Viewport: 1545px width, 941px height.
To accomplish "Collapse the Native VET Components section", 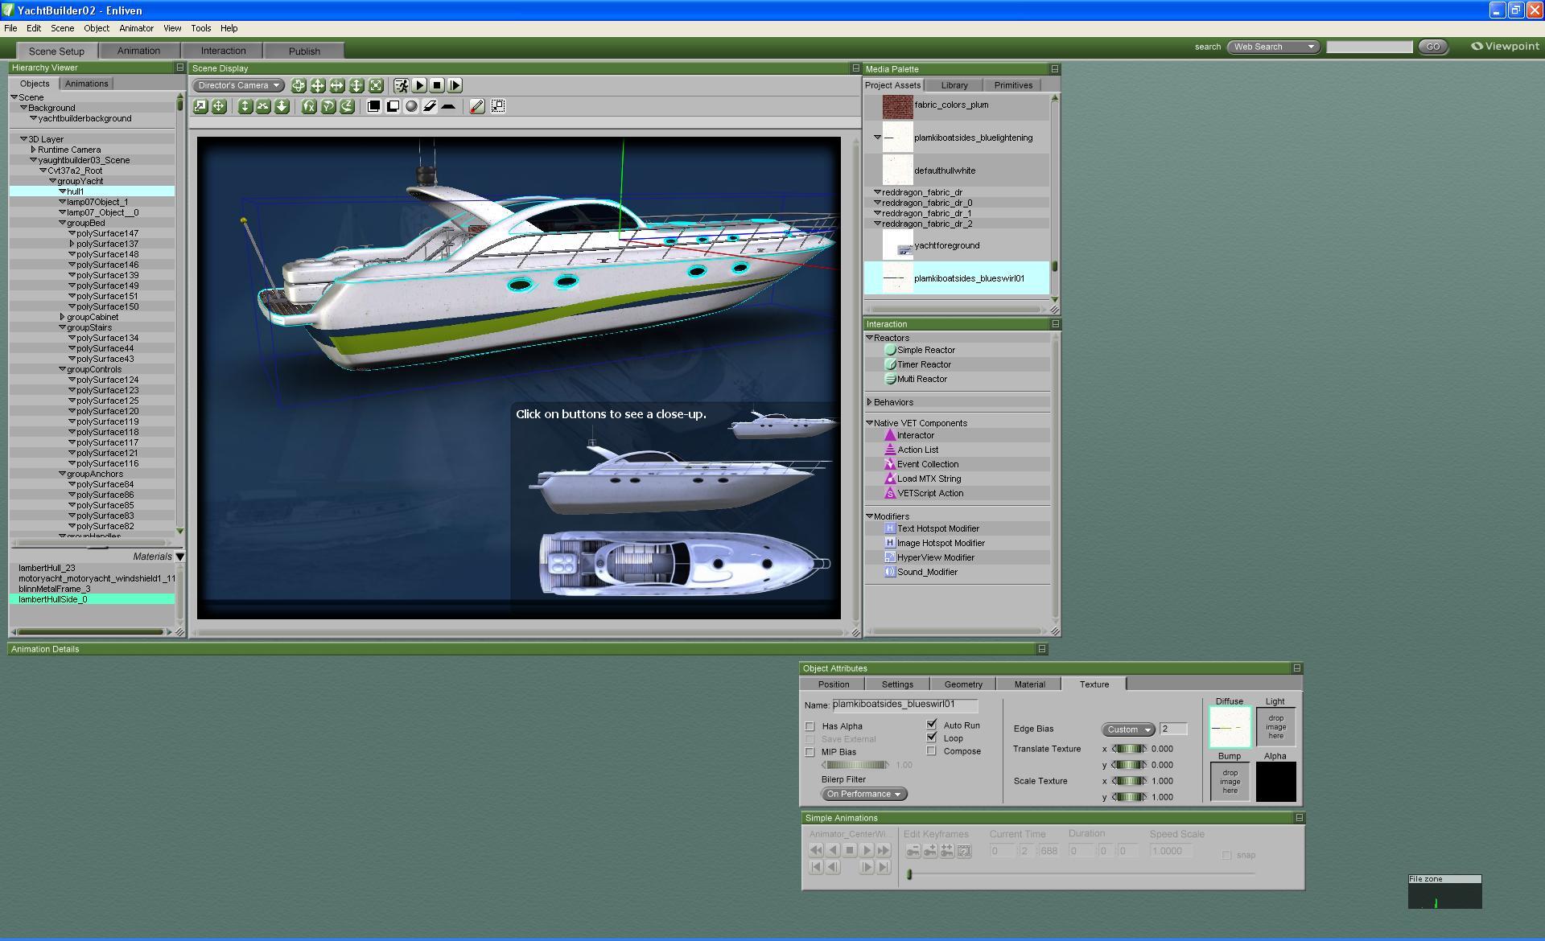I will 869,423.
